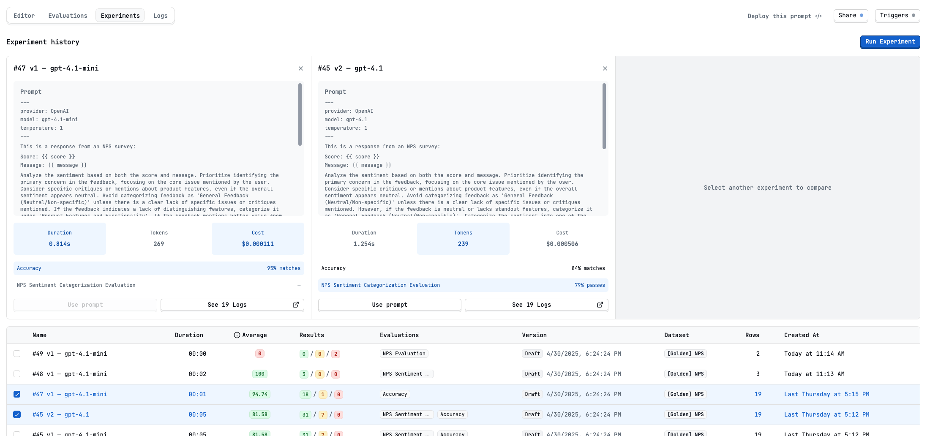
Task: Open the #45 v2 — gpt-4.1 experiment link
Action: pos(61,414)
